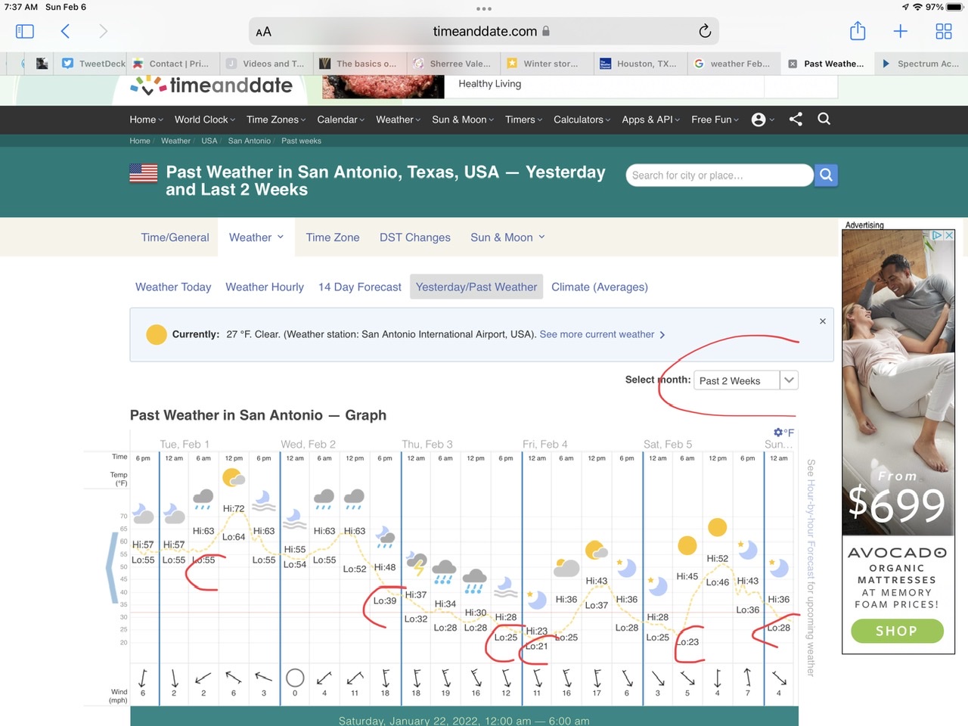The width and height of the screenshot is (968, 726).
Task: Dismiss the current weather banner
Action: [822, 321]
